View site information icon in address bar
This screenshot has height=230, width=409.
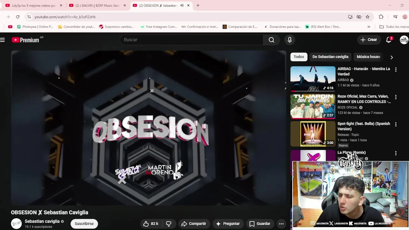coord(29,17)
